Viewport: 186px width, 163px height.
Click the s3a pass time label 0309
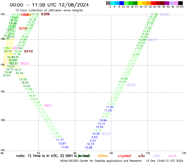tap(45, 14)
